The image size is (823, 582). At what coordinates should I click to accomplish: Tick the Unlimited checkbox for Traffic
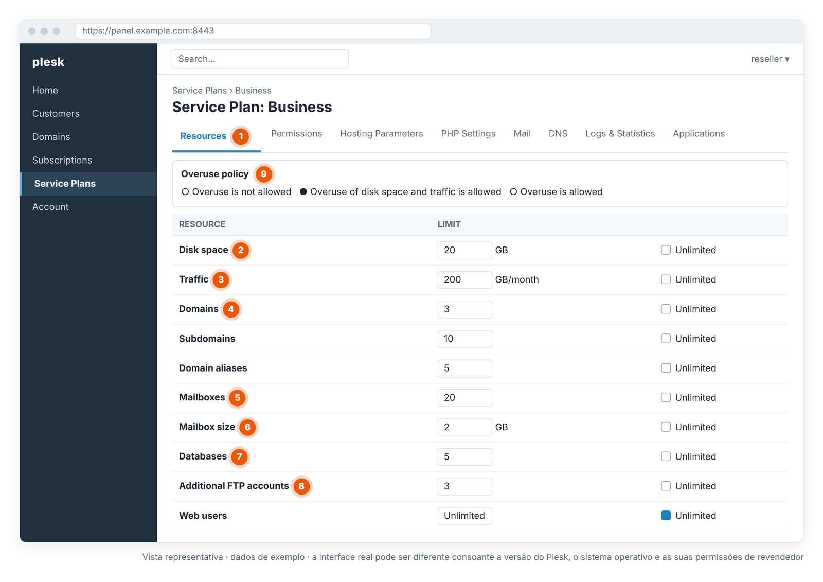pos(666,279)
